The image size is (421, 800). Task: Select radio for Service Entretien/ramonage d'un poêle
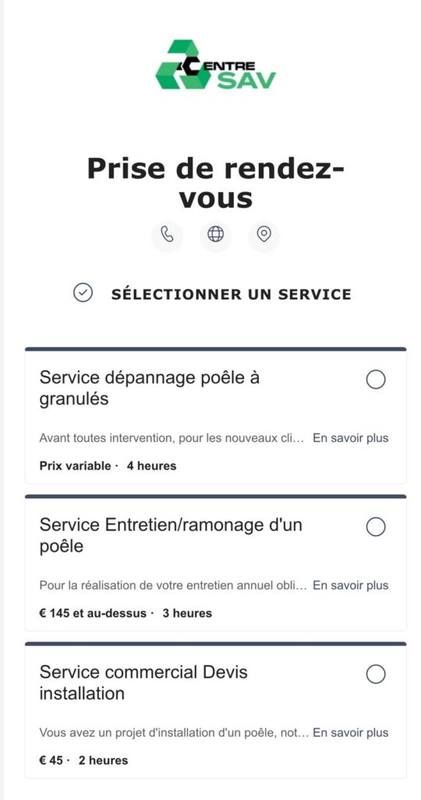pos(376,527)
